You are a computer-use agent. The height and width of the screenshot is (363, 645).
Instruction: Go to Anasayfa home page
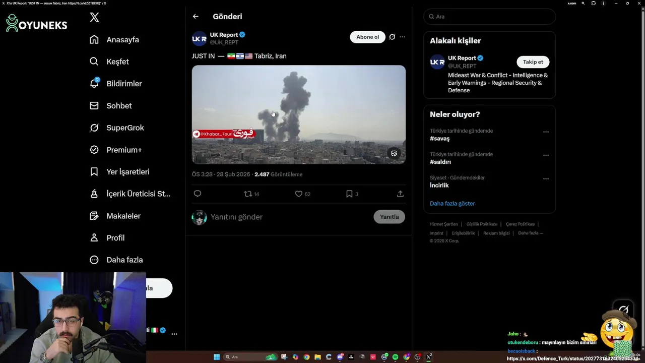pos(114,40)
